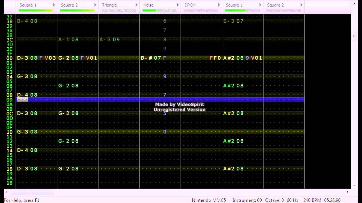Click the row number 3C
The height and width of the screenshot is (203, 362).
point(10,40)
